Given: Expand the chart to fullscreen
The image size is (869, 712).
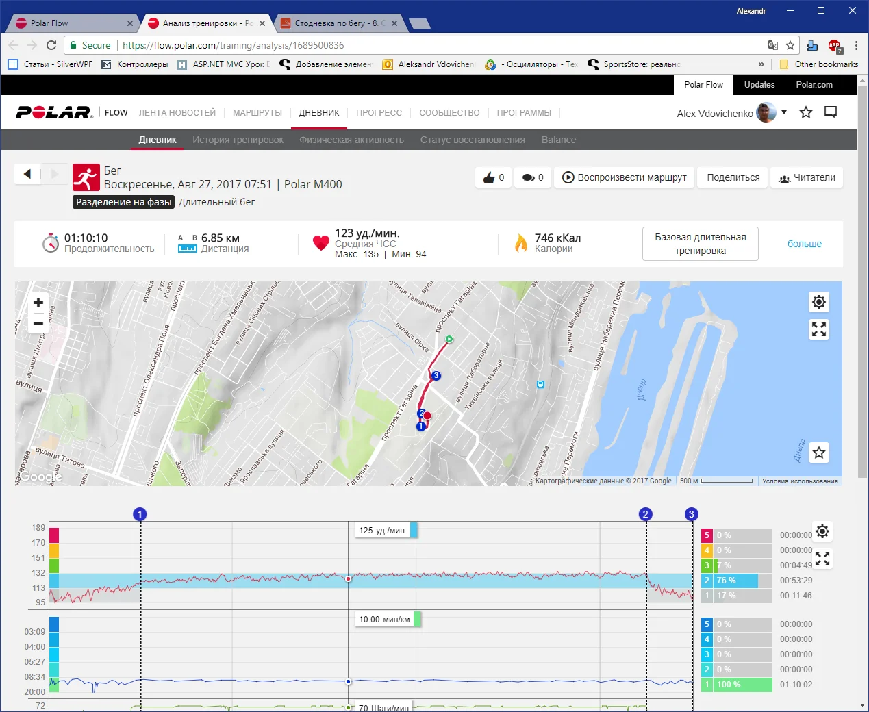Looking at the screenshot, I should click(x=822, y=559).
